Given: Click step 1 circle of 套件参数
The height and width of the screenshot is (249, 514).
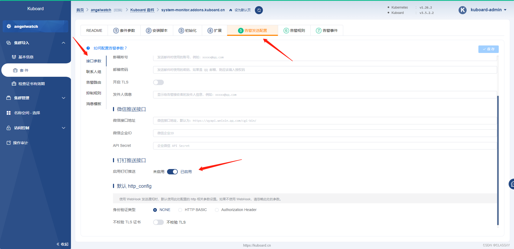Looking at the screenshot, I should point(116,30).
